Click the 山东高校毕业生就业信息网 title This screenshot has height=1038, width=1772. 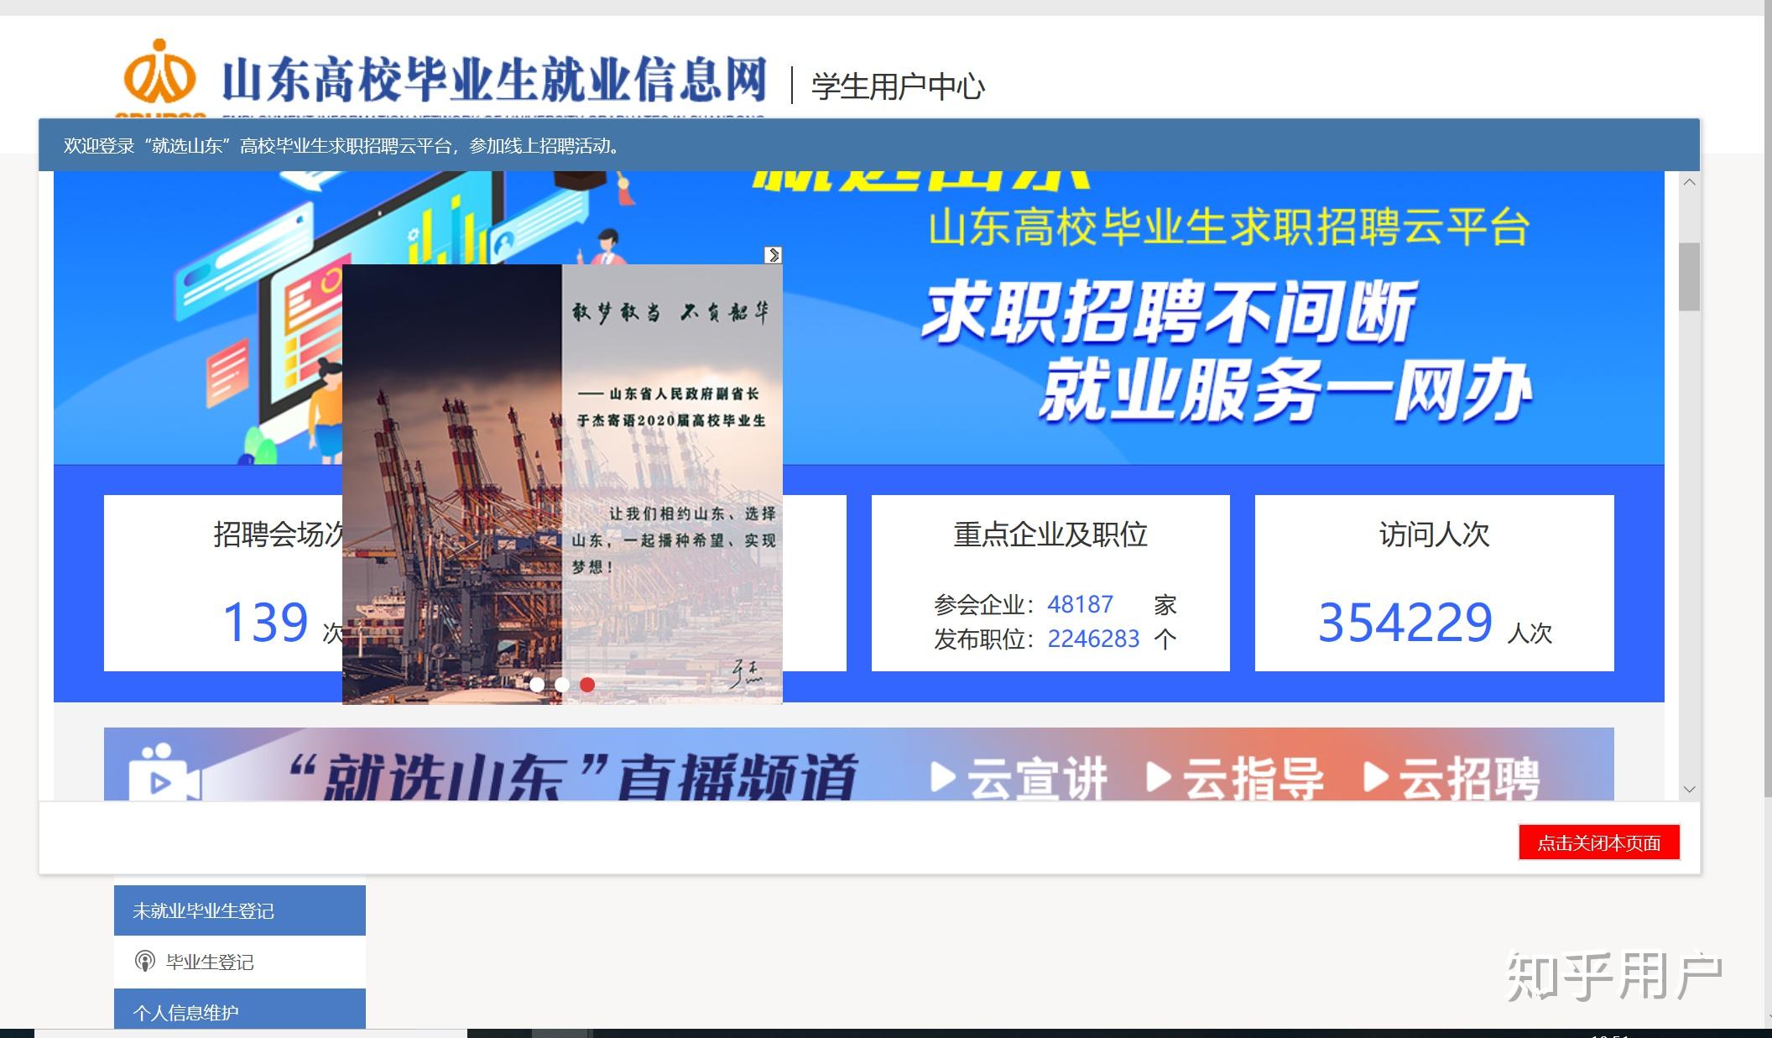click(x=494, y=80)
